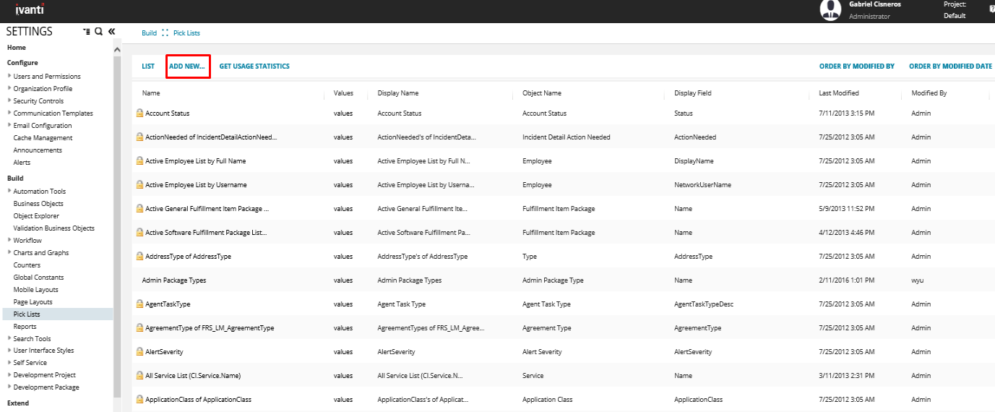Expand the Workflow section in sidebar
The image size is (995, 412).
click(9, 240)
